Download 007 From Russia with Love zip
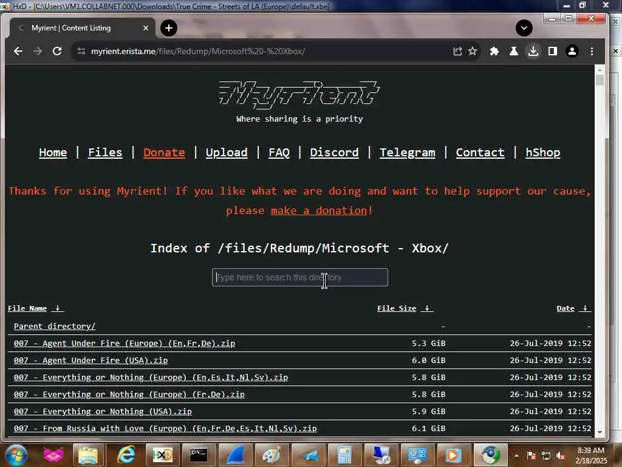Image resolution: width=622 pixels, height=467 pixels. point(165,429)
